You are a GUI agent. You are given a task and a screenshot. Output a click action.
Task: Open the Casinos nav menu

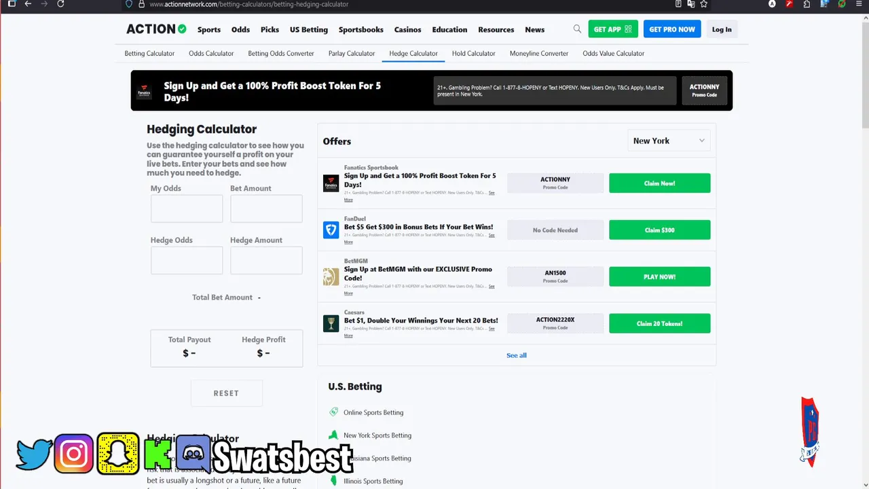tap(408, 30)
